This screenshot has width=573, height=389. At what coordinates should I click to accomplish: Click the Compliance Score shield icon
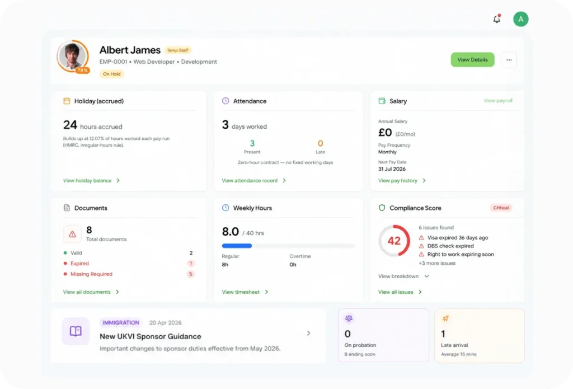(382, 208)
